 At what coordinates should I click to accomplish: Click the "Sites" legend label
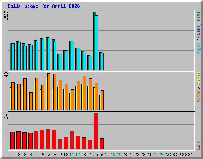pos(198,96)
